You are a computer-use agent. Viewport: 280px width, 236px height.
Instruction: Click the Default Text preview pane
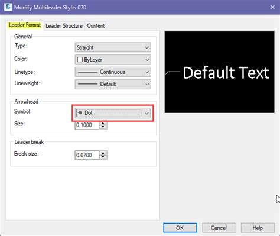click(x=219, y=72)
